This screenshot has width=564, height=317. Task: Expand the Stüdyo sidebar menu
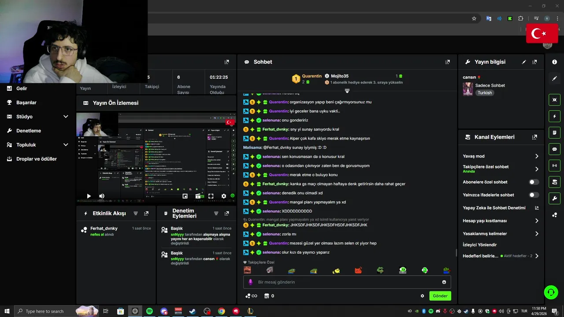(x=66, y=117)
